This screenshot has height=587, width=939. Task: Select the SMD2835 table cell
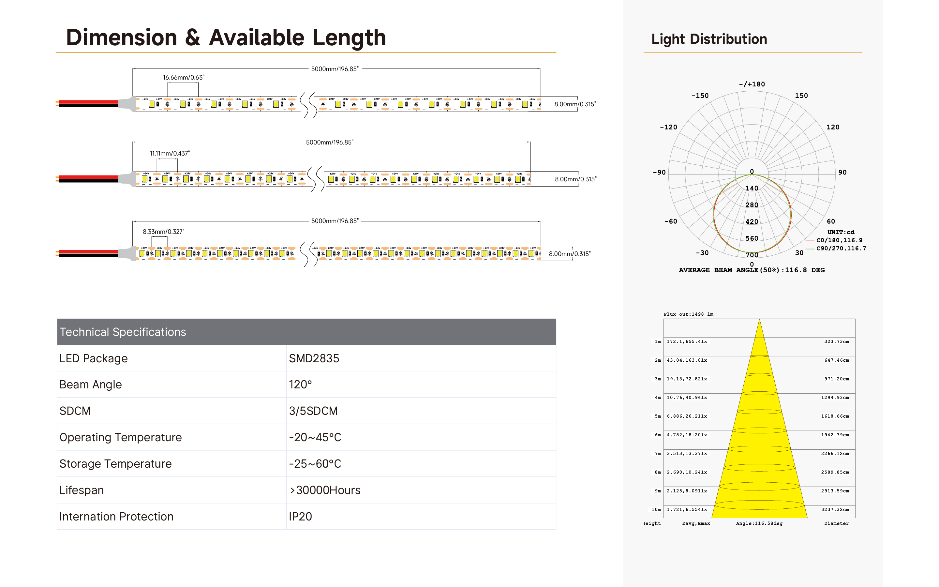(x=314, y=358)
